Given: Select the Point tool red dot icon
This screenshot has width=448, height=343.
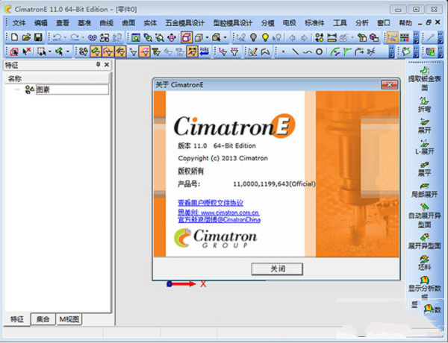Looking at the screenshot, I should point(284,51).
